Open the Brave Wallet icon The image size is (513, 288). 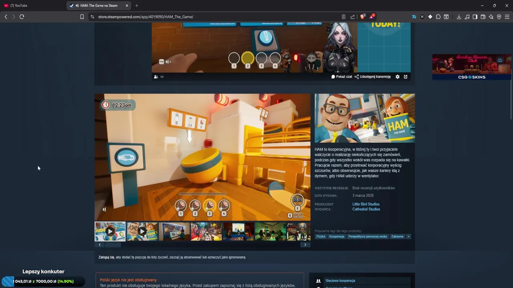point(483,17)
